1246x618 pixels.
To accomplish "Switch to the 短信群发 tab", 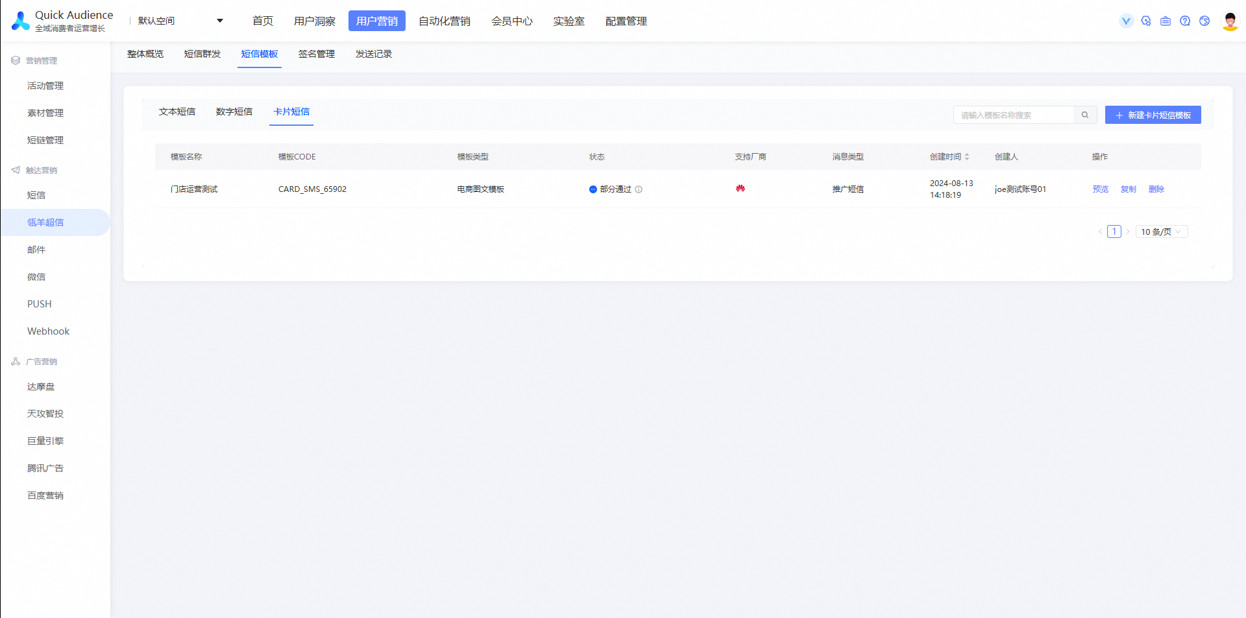I will pyautogui.click(x=202, y=54).
